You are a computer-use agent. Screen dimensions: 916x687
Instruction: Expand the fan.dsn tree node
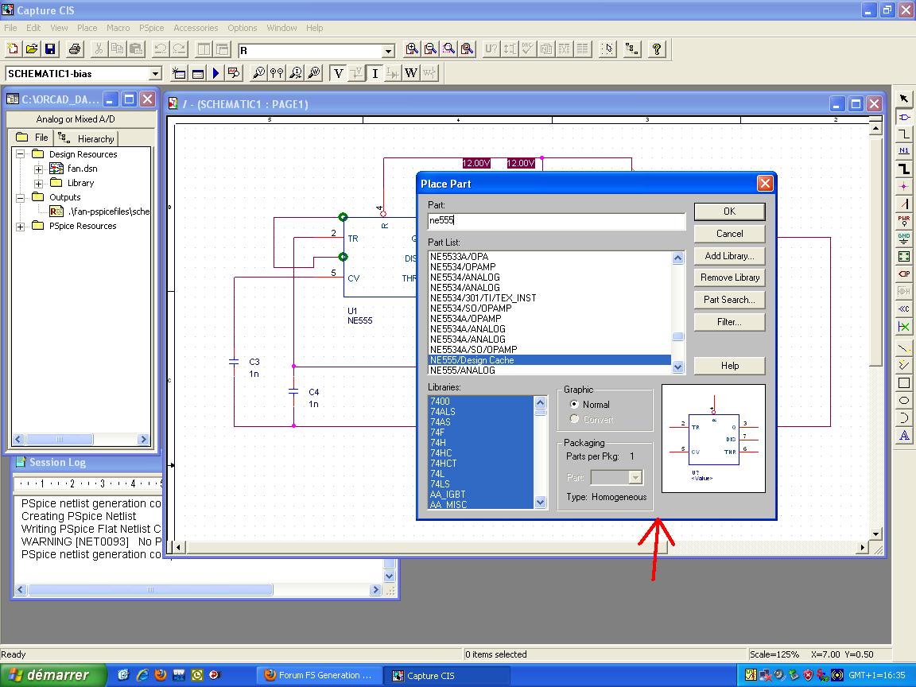pyautogui.click(x=38, y=169)
